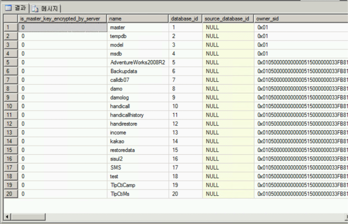Select row header number 12
The image size is (348, 224).
click(x=10, y=124)
